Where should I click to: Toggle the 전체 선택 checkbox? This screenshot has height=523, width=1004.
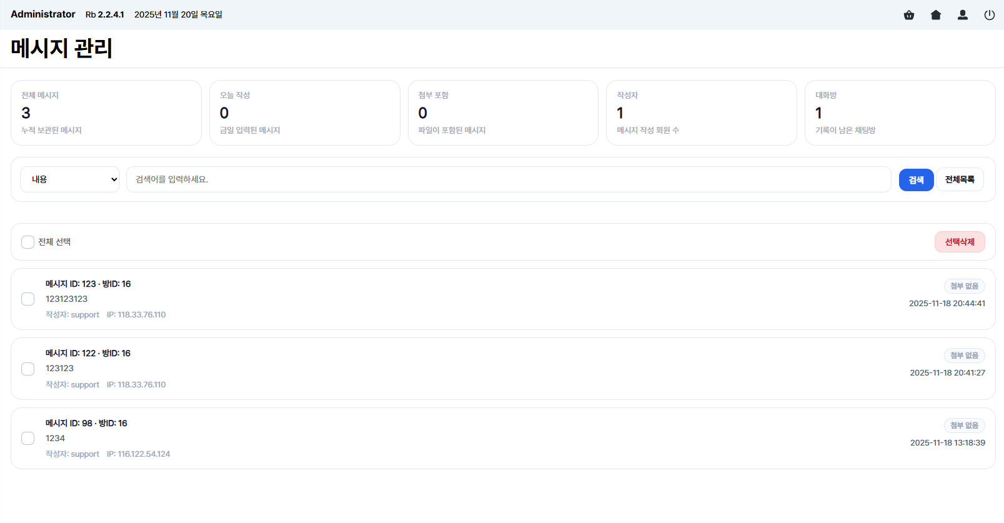(28, 242)
